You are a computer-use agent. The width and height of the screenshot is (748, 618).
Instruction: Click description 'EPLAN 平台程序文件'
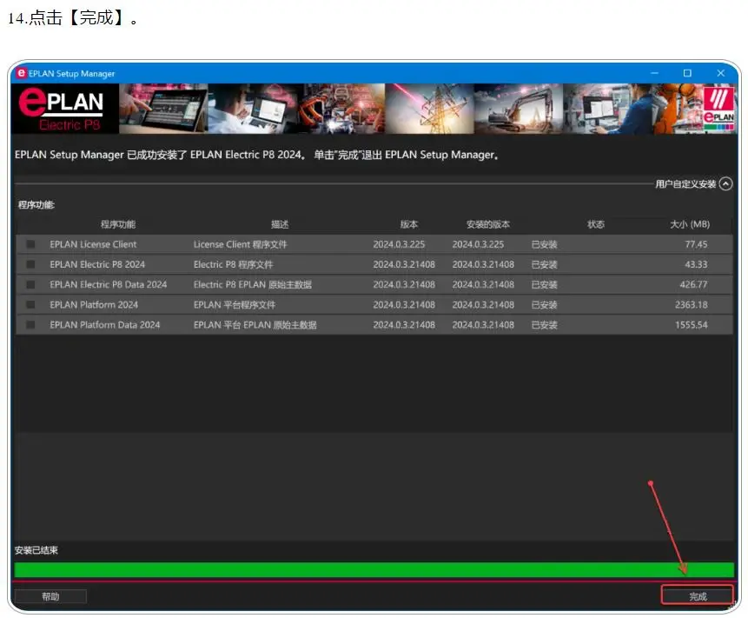tap(235, 304)
